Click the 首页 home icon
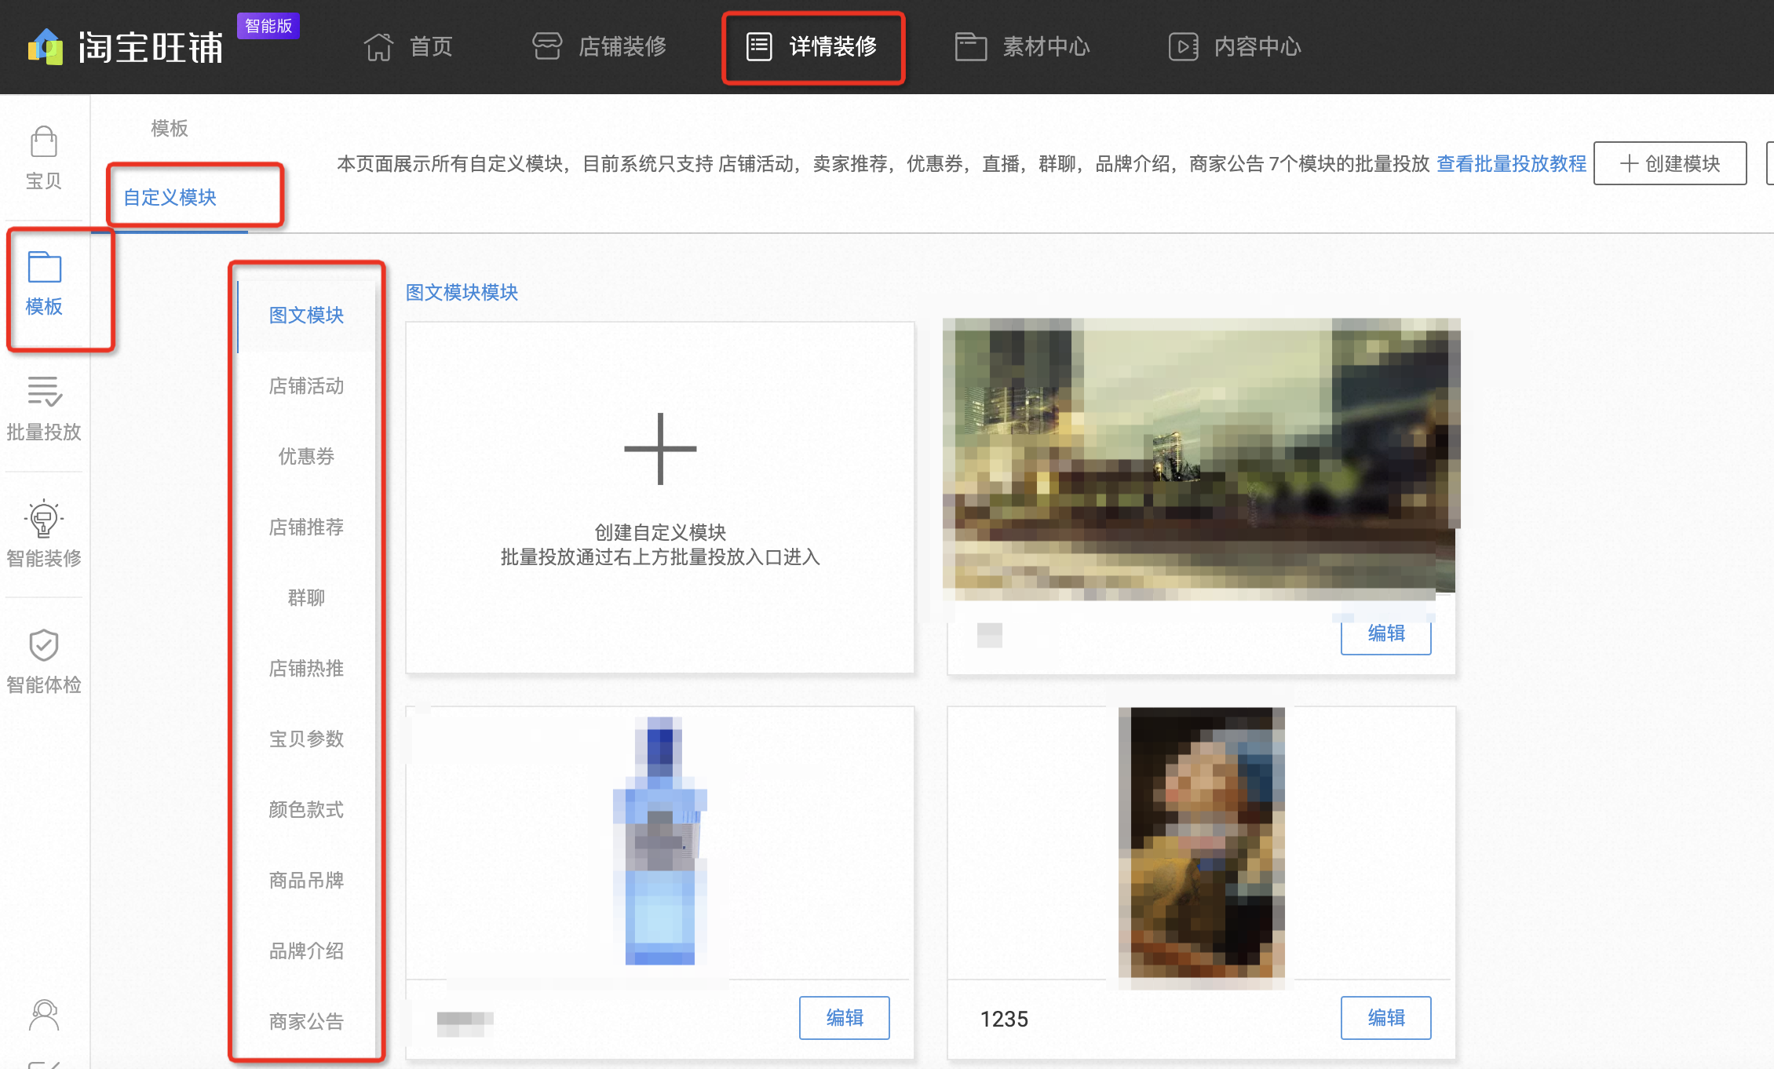This screenshot has width=1774, height=1069. tap(378, 46)
